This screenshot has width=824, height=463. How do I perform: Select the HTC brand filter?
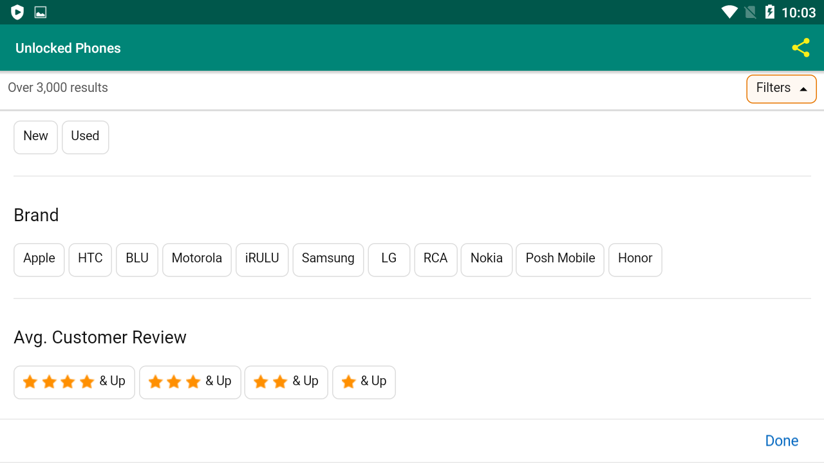(90, 259)
